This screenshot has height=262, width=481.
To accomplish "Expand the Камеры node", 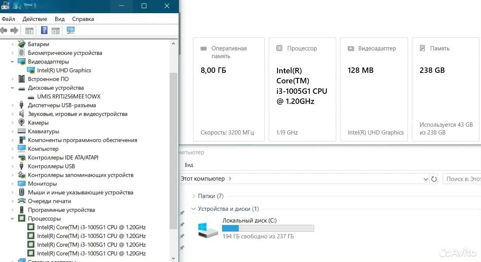I will [12, 122].
